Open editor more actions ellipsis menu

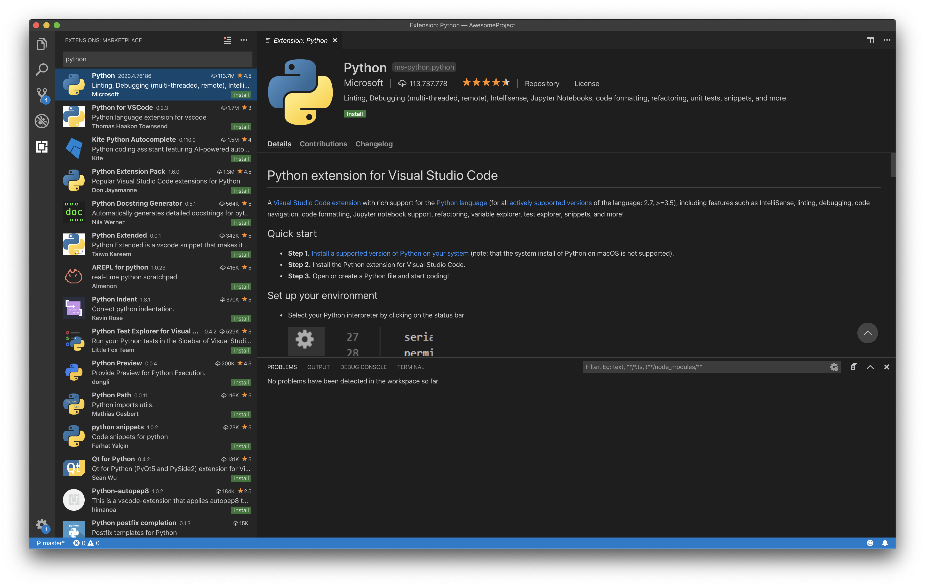click(887, 40)
